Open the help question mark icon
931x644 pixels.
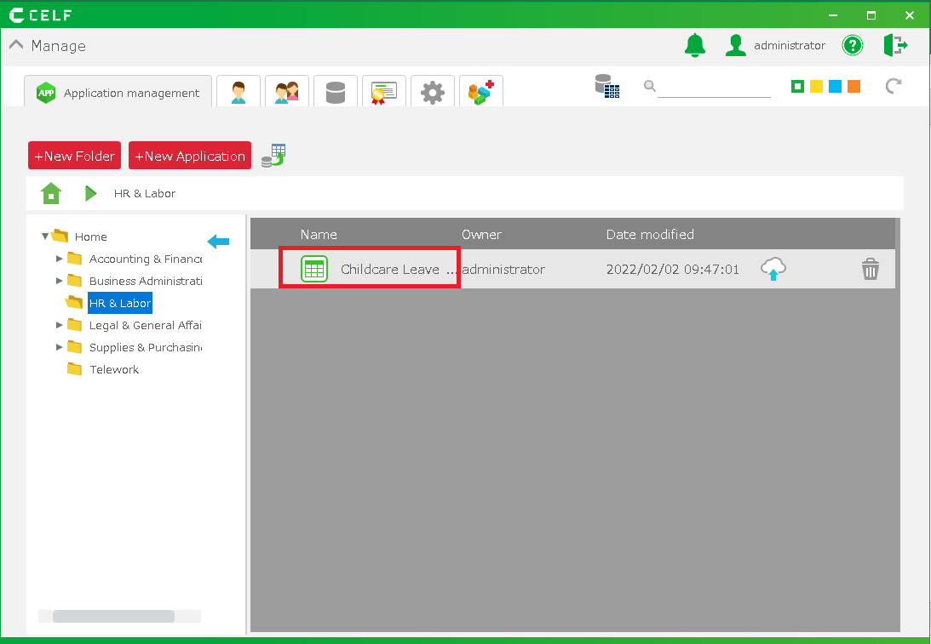852,45
